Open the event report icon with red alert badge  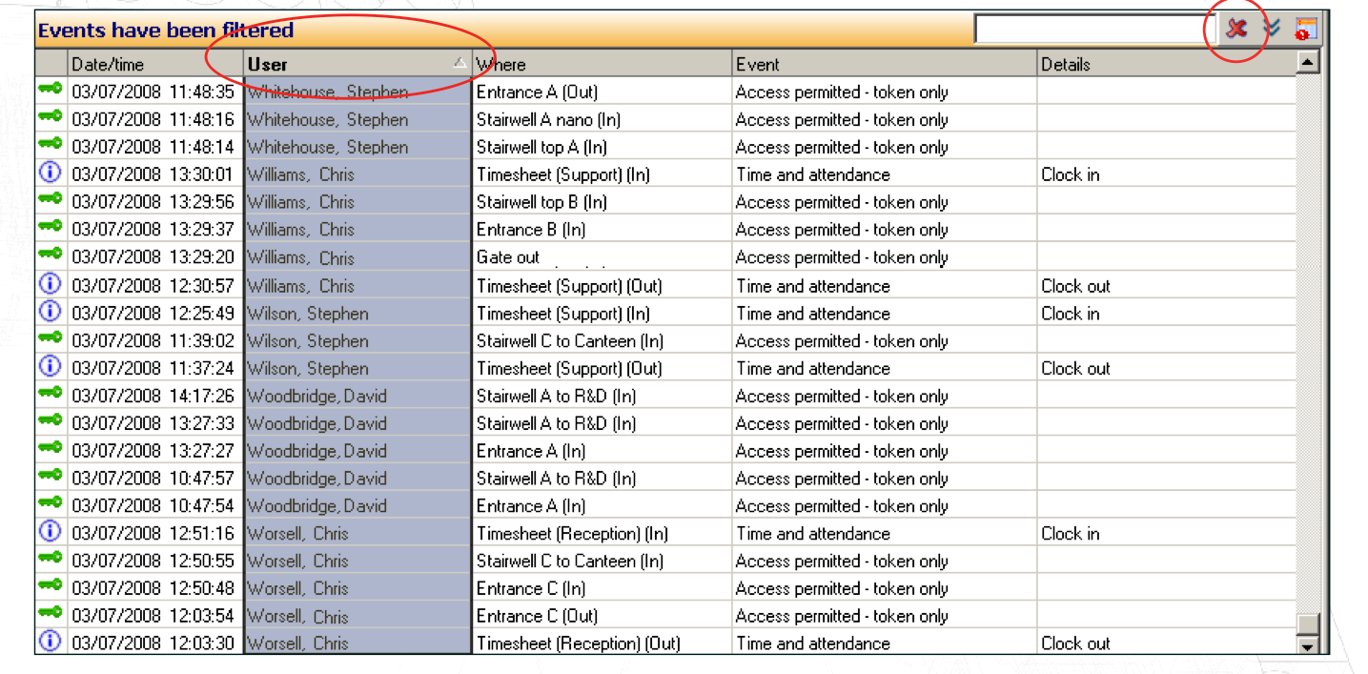tap(1306, 28)
